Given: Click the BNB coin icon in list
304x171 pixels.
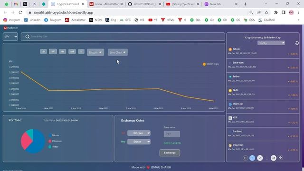Looking at the screenshot, I should click(230, 91).
